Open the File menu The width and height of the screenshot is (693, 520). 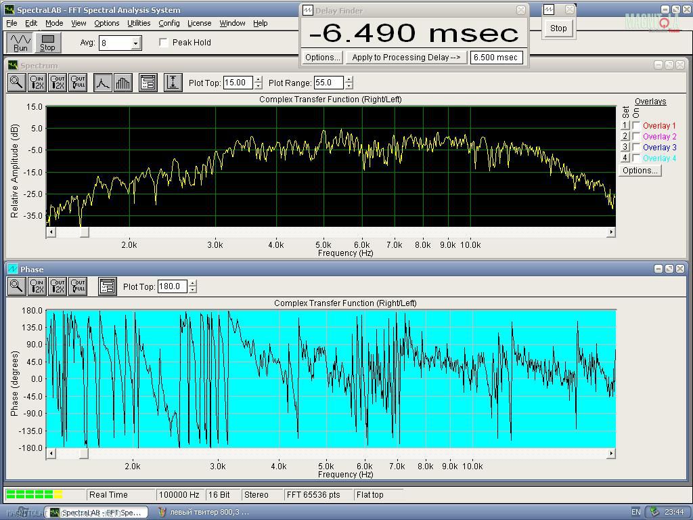[12, 23]
